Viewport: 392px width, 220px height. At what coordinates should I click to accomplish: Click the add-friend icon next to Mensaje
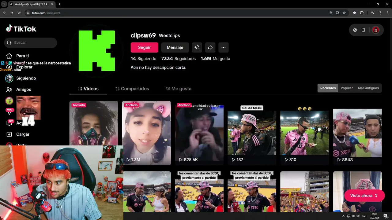197,47
